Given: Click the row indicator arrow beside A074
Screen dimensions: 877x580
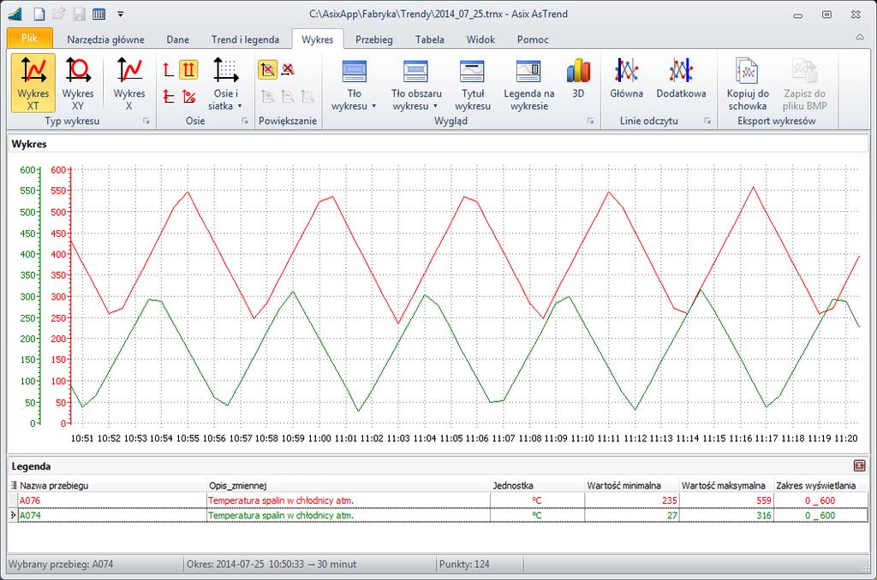Looking at the screenshot, I should click(14, 515).
